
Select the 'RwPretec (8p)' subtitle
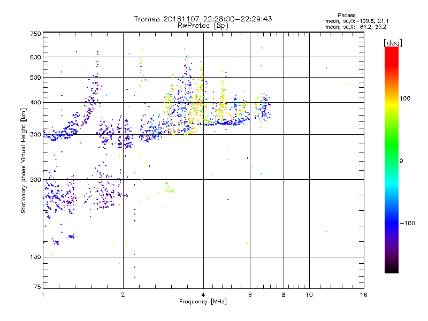tap(203, 26)
